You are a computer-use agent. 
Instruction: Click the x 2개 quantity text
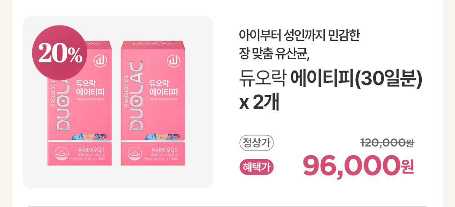pyautogui.click(x=259, y=102)
